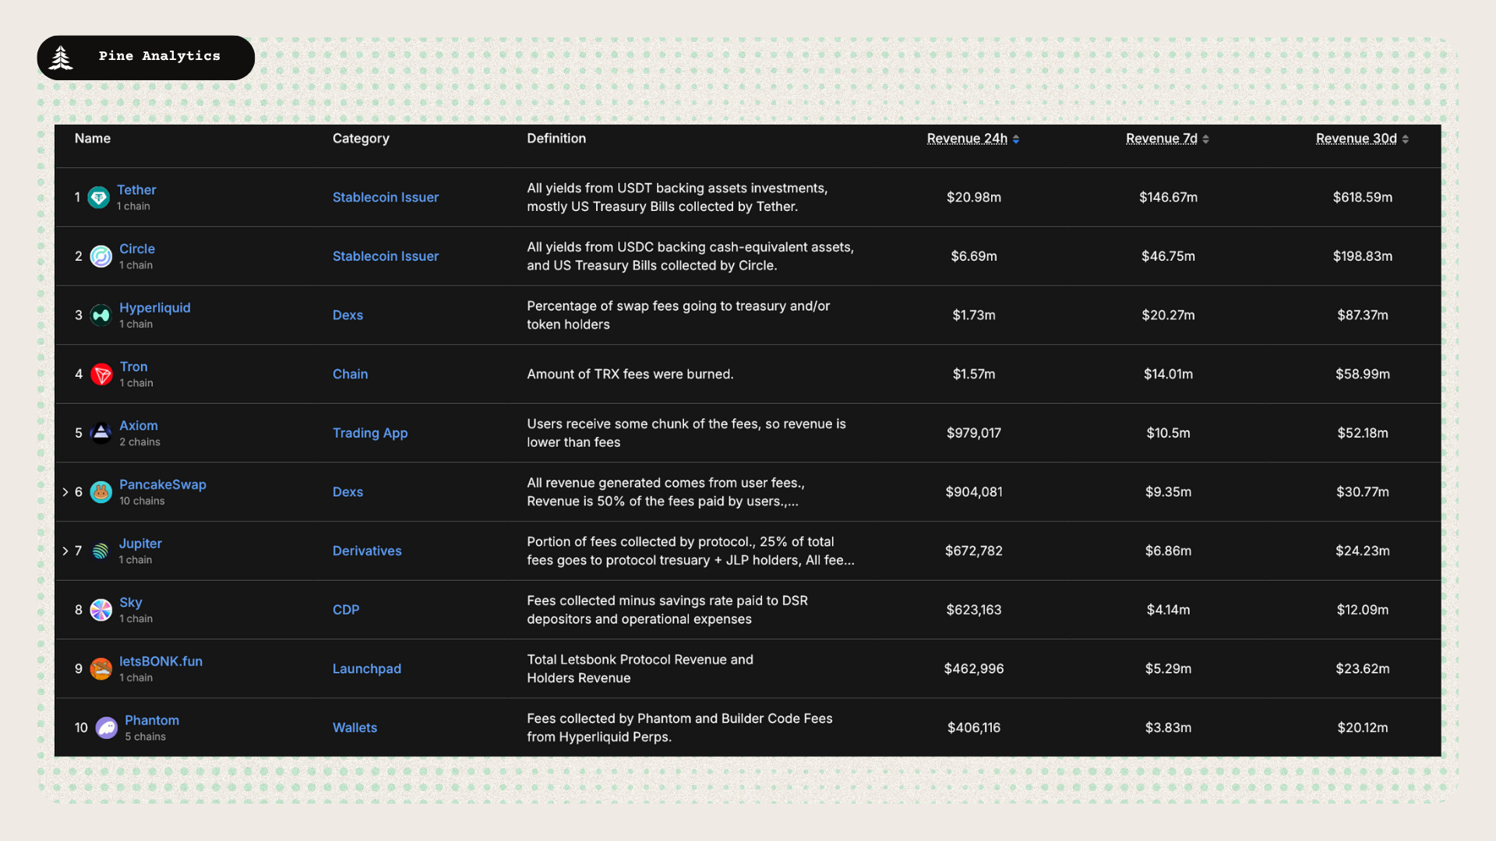
Task: Click Stablecoin Issuer category in Tether row
Action: (386, 198)
